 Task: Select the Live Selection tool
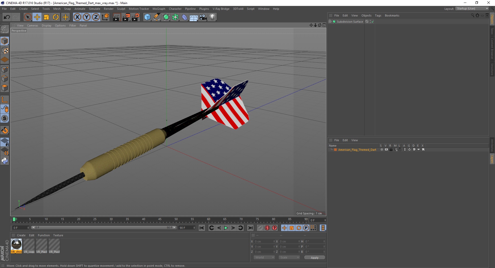[x=28, y=17]
